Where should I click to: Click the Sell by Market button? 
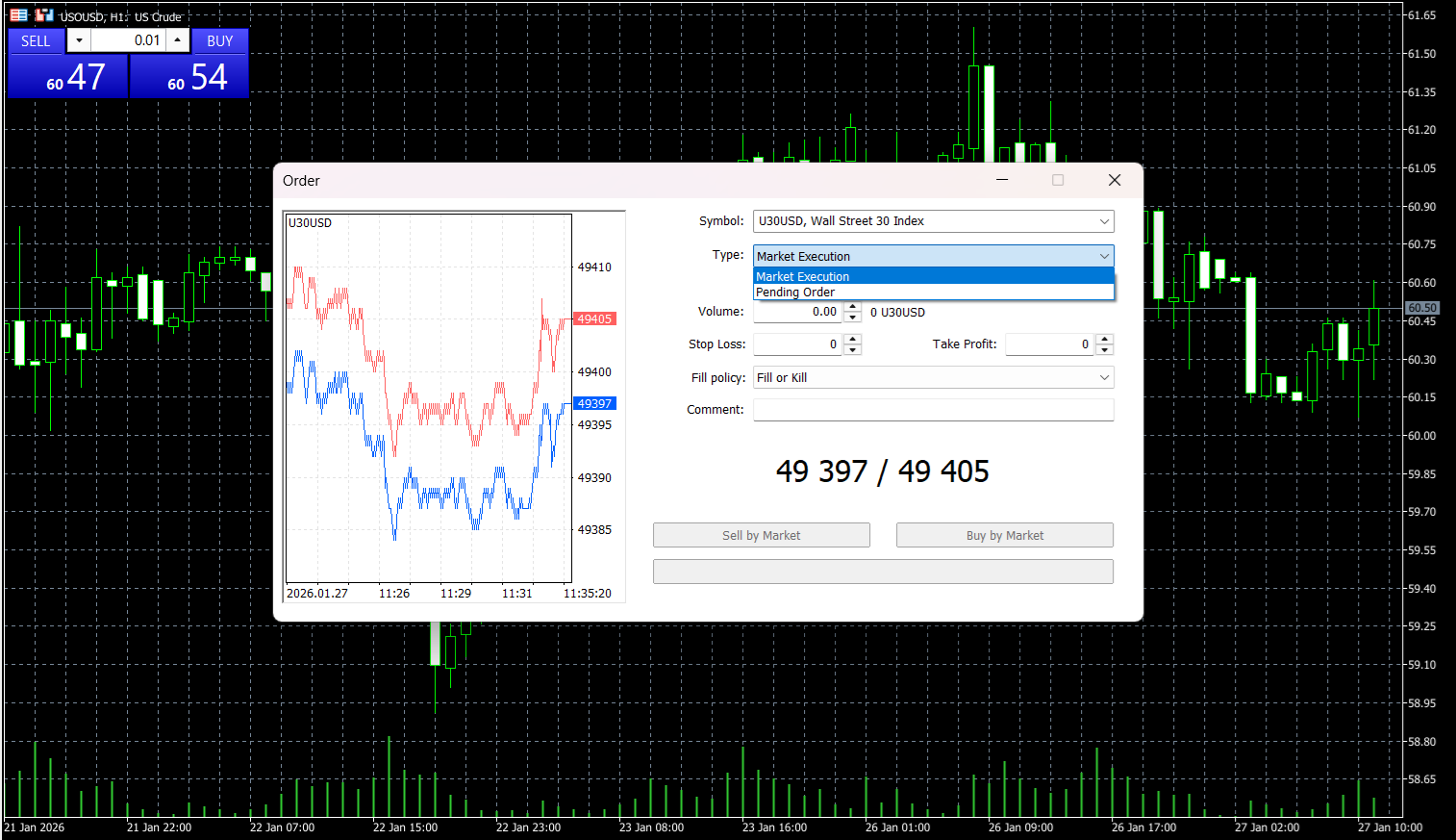762,535
